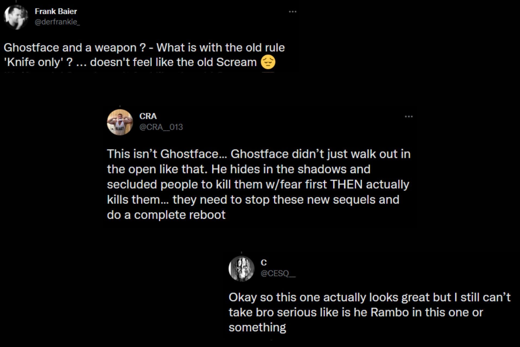520x347 pixels.
Task: Open Frank Baier's tweet about Knife only rule
Action: point(144,55)
